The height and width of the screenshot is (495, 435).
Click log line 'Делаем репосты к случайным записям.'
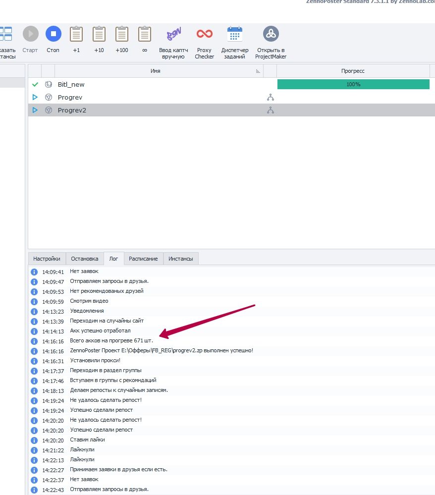coord(119,390)
